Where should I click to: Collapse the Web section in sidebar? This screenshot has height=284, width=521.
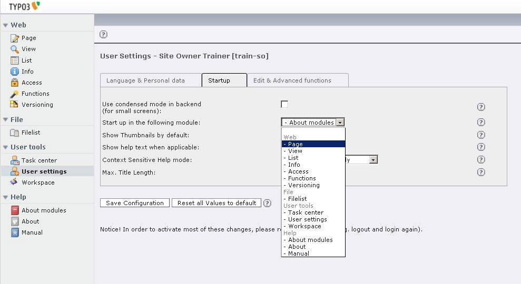coord(5,25)
